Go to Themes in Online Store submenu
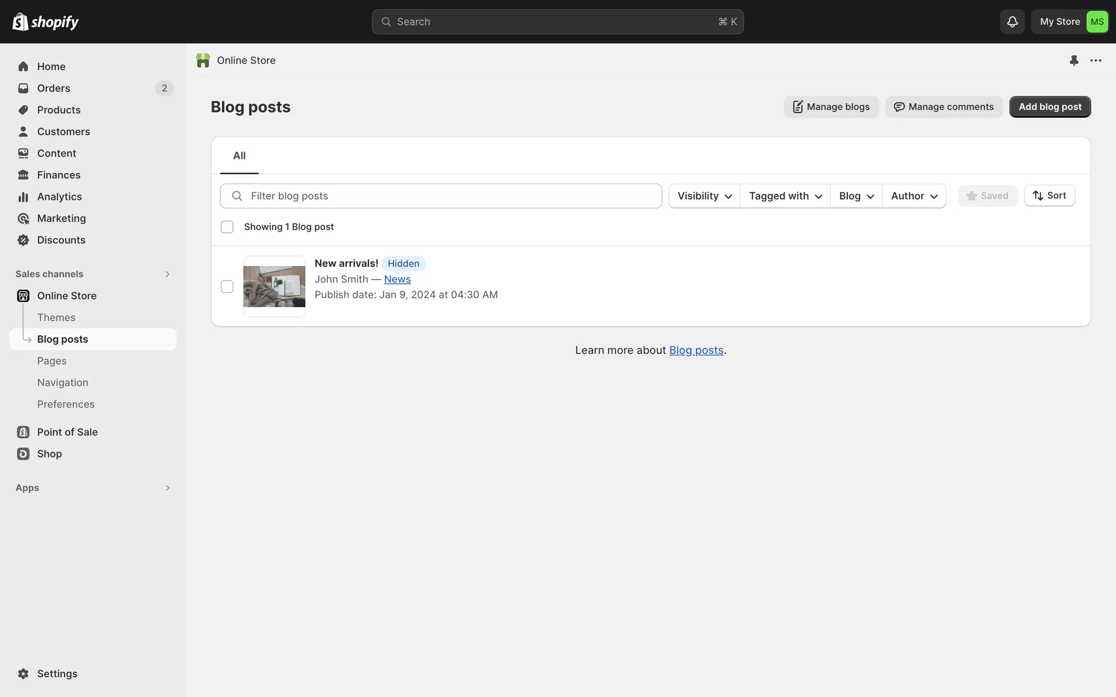The width and height of the screenshot is (1116, 697). tap(56, 318)
